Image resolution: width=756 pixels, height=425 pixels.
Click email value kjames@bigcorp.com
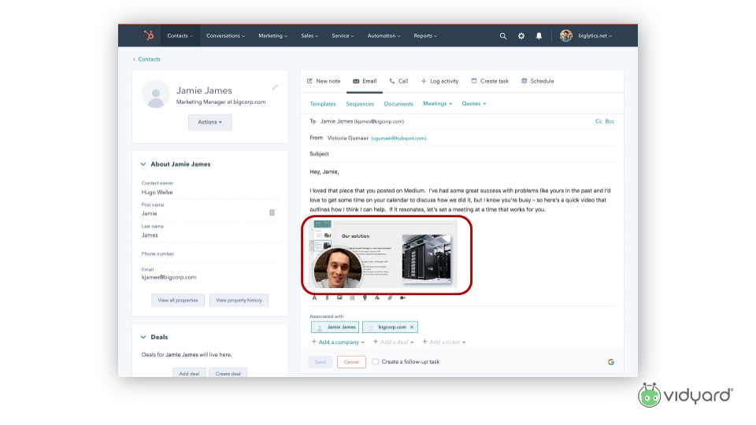point(169,278)
